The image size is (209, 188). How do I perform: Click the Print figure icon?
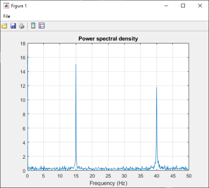point(21,26)
